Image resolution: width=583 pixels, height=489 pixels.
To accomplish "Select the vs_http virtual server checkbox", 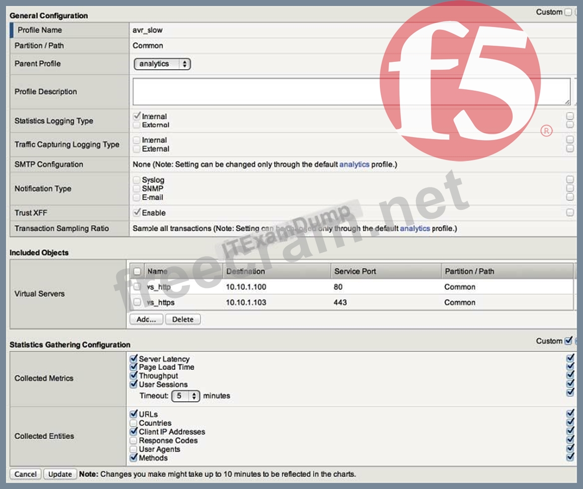I will (137, 287).
